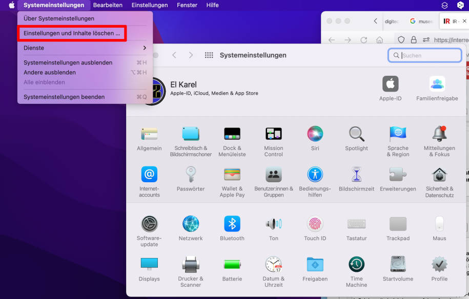Open the Hilfe menu
This screenshot has height=299, width=469.
pos(212,5)
